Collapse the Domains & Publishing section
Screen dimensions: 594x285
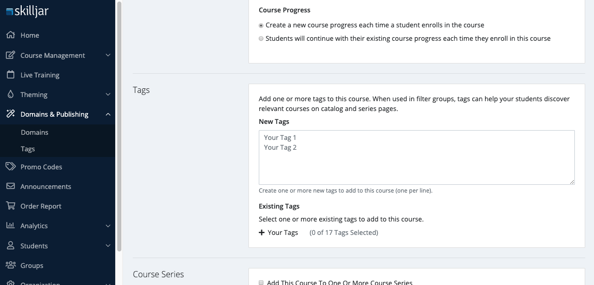click(x=107, y=114)
